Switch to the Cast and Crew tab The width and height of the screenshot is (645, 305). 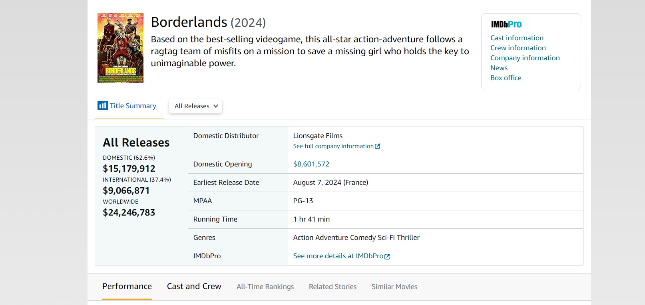194,286
